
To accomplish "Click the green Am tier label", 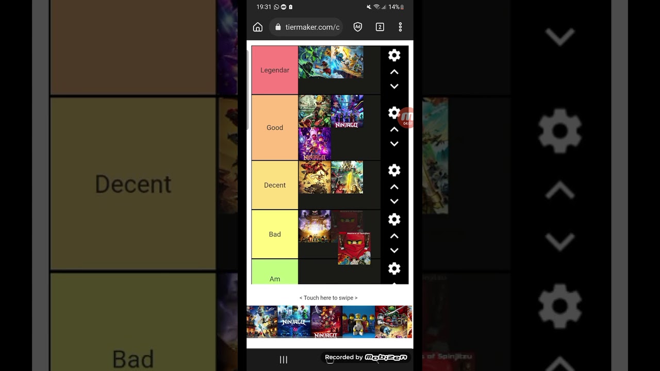I will pos(275,272).
